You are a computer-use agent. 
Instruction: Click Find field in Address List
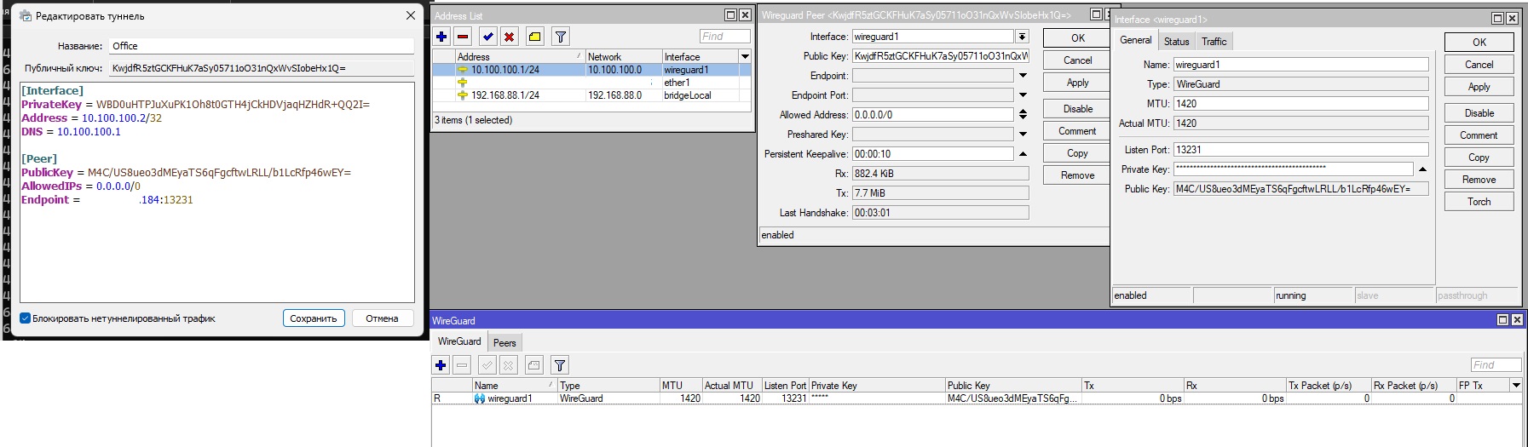(724, 37)
